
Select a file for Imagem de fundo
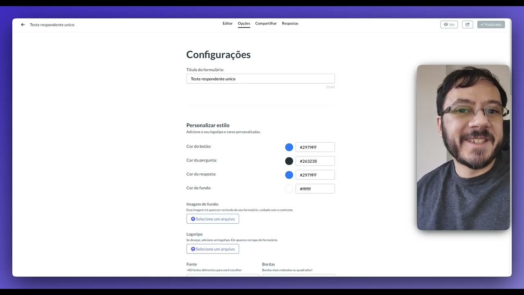tap(212, 219)
